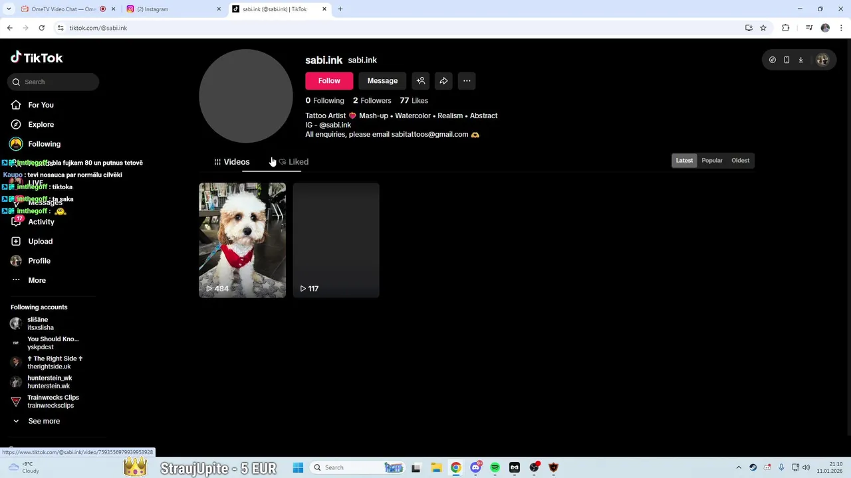The image size is (851, 478).
Task: Open the media controls icon in Chrome
Action: tap(809, 28)
